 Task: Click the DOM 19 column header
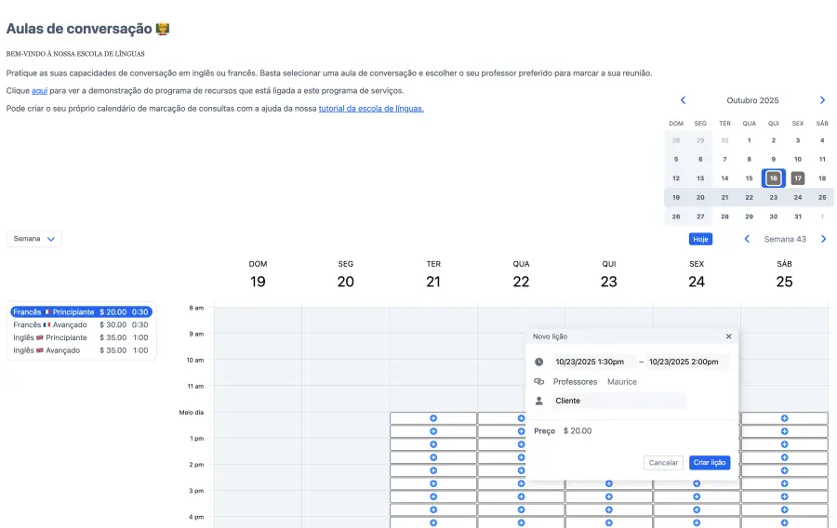[x=258, y=275]
